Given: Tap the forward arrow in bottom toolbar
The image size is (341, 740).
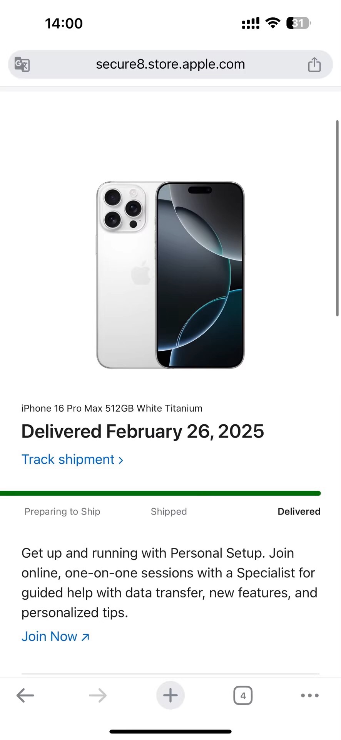Looking at the screenshot, I should (x=98, y=695).
